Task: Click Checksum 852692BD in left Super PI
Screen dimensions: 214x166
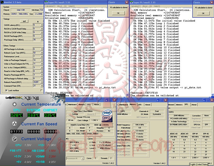Action: 59,93
